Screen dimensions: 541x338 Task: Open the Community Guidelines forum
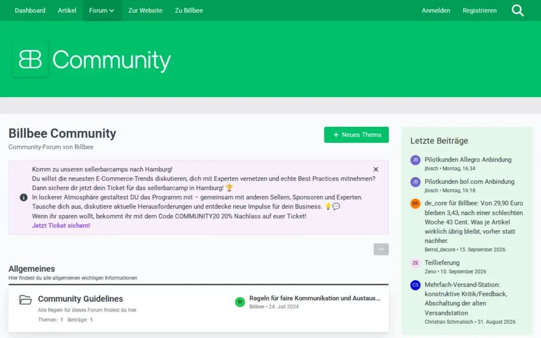tap(80, 299)
